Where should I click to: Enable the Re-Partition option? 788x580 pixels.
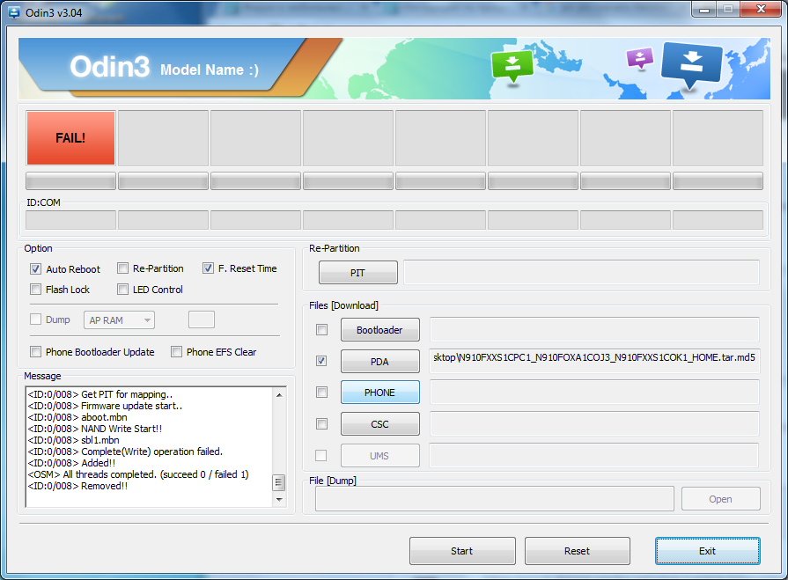124,268
